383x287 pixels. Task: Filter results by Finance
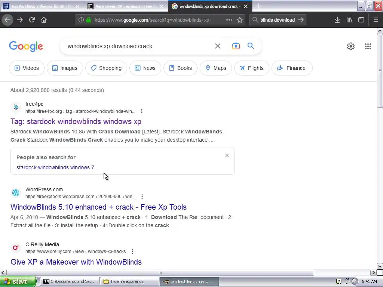click(x=292, y=68)
